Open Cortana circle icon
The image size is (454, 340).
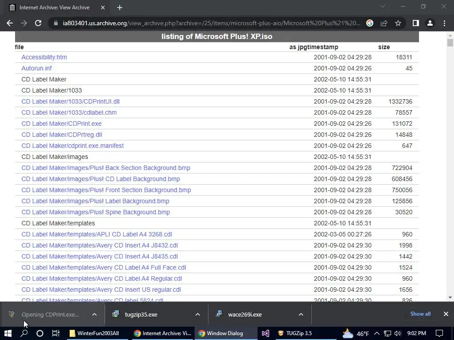(39, 333)
